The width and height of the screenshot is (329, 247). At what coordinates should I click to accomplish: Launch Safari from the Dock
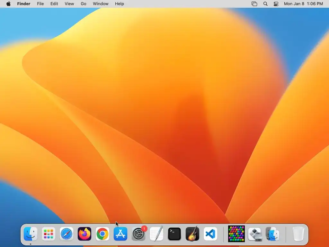(67, 234)
